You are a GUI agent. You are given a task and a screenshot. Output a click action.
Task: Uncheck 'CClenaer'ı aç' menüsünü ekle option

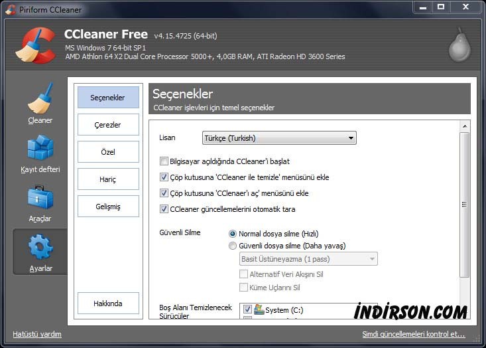(x=164, y=193)
